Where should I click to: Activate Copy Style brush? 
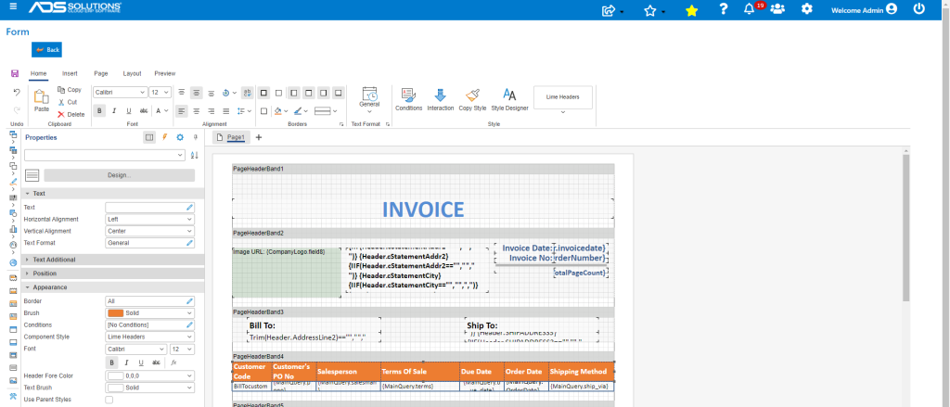point(472,100)
